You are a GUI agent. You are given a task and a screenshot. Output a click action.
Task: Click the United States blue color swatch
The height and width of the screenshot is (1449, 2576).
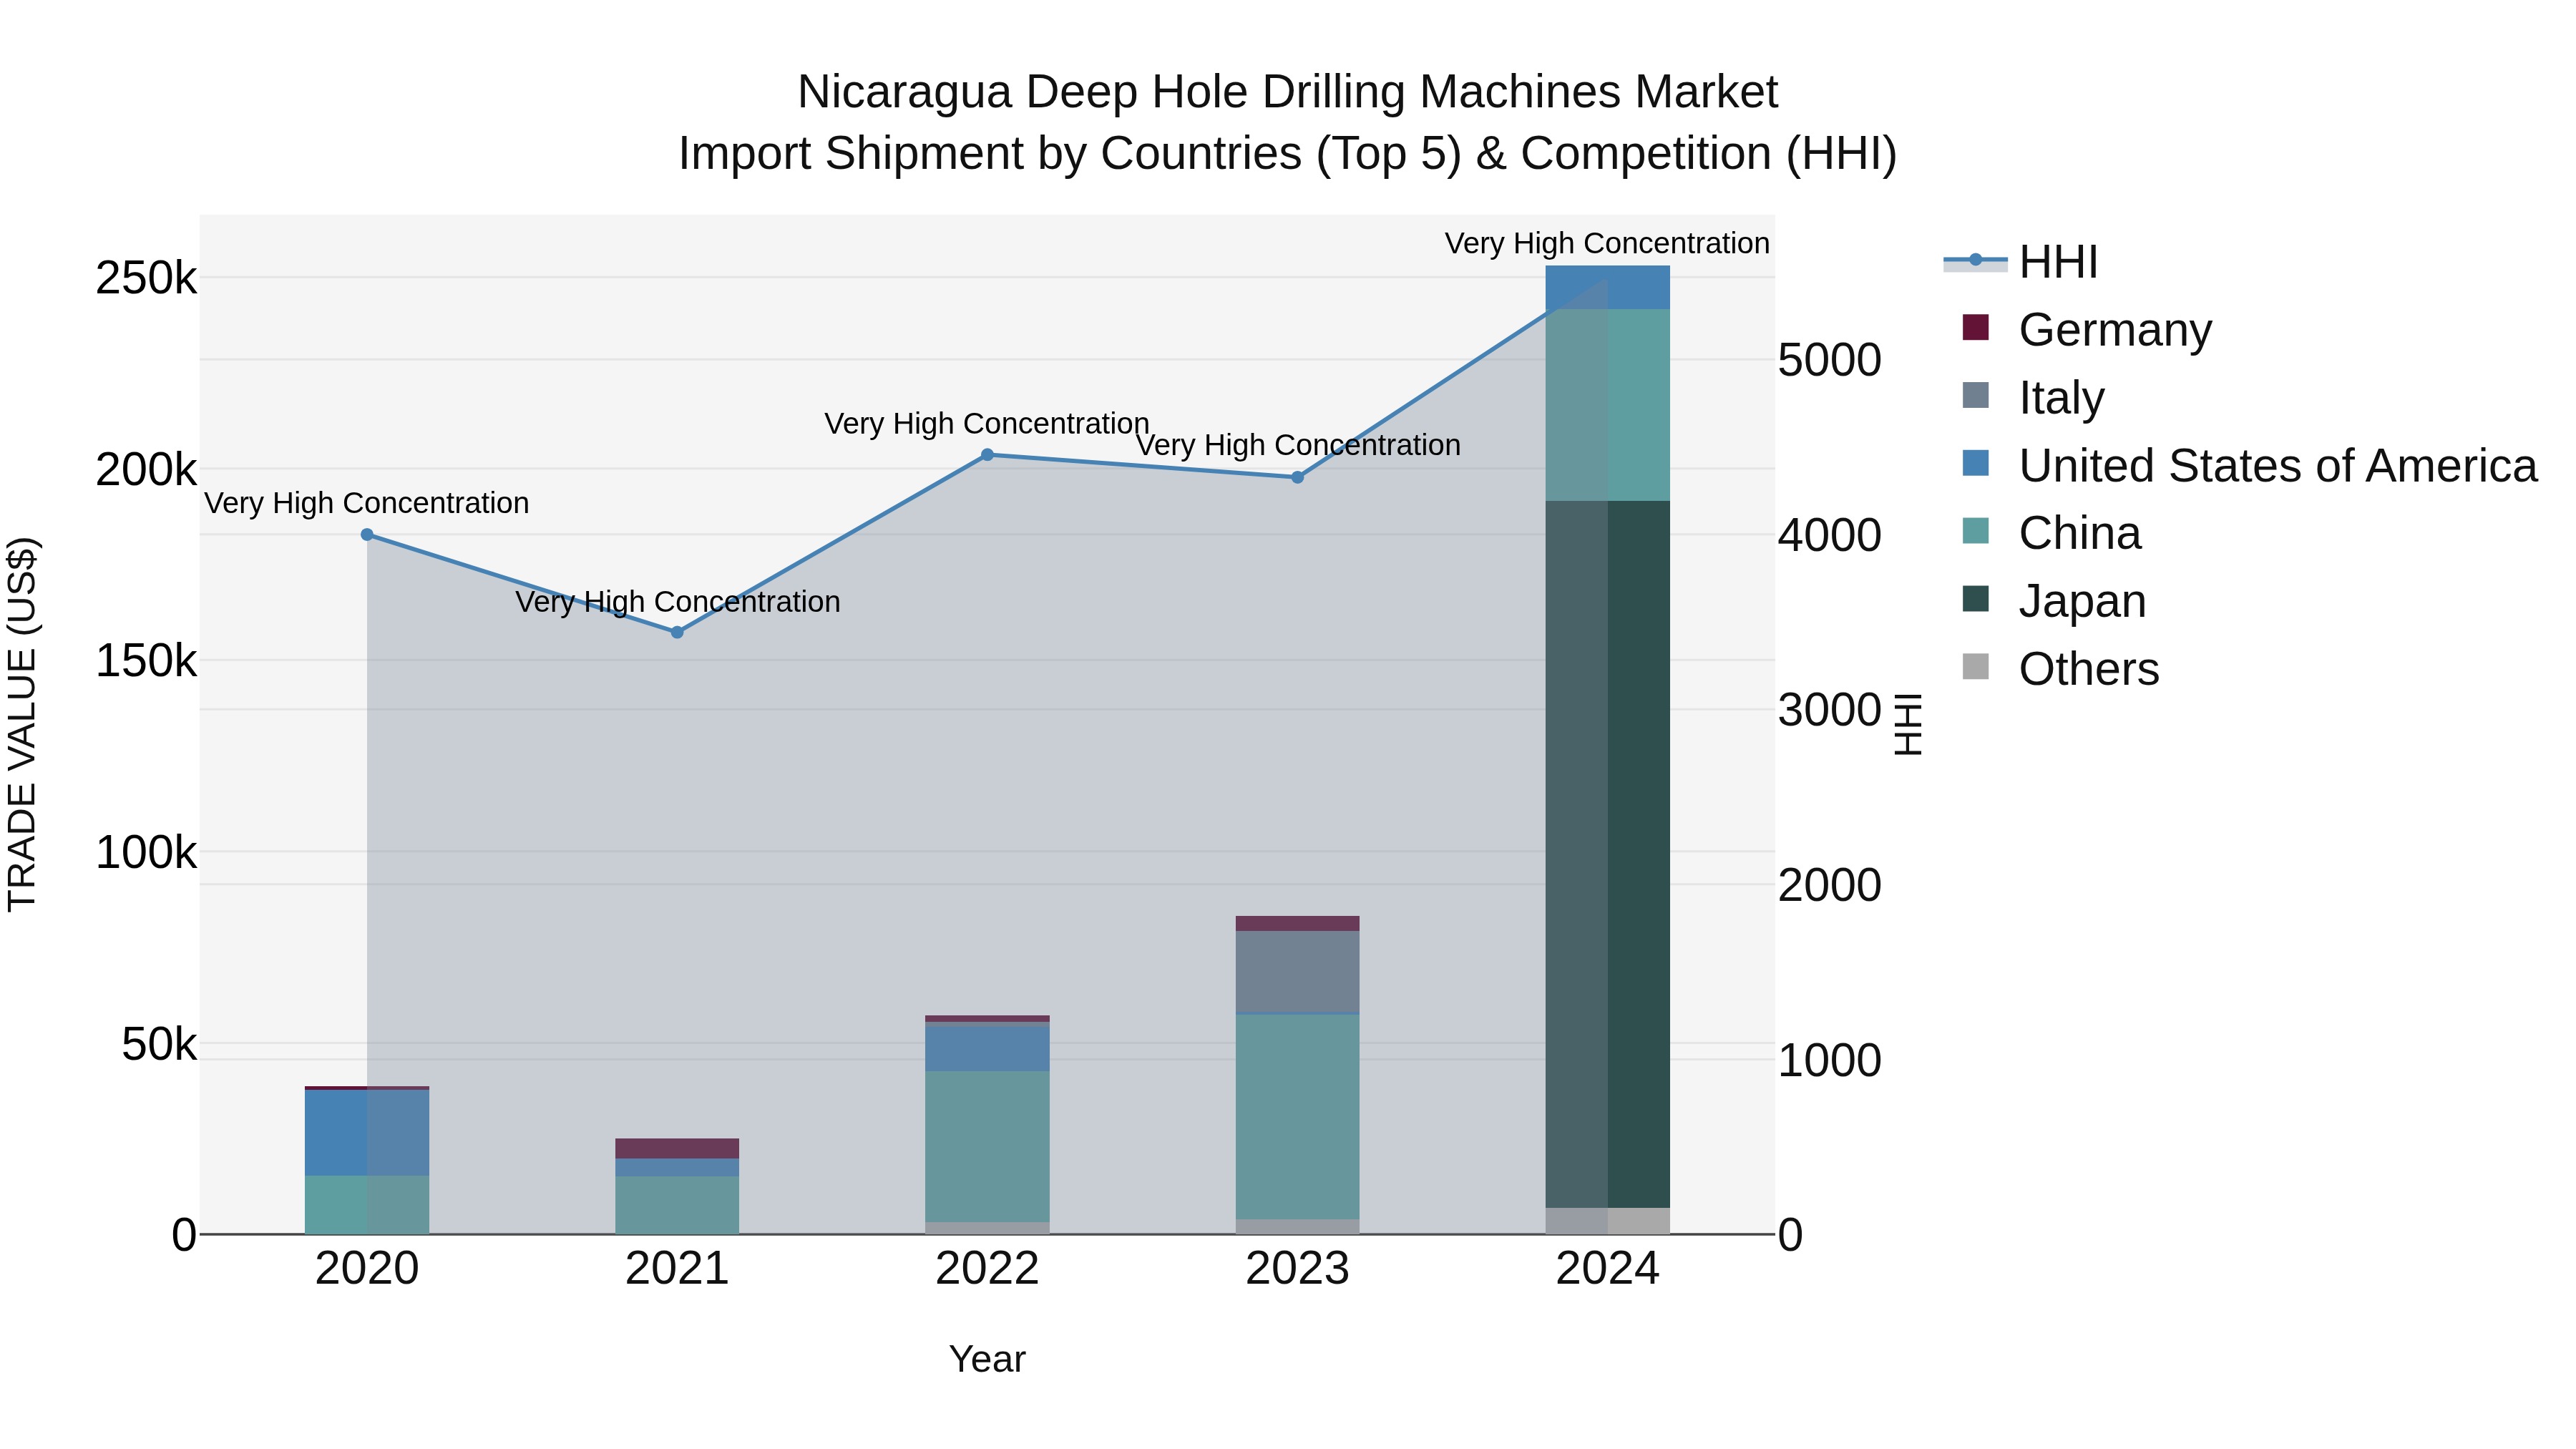(x=1976, y=463)
